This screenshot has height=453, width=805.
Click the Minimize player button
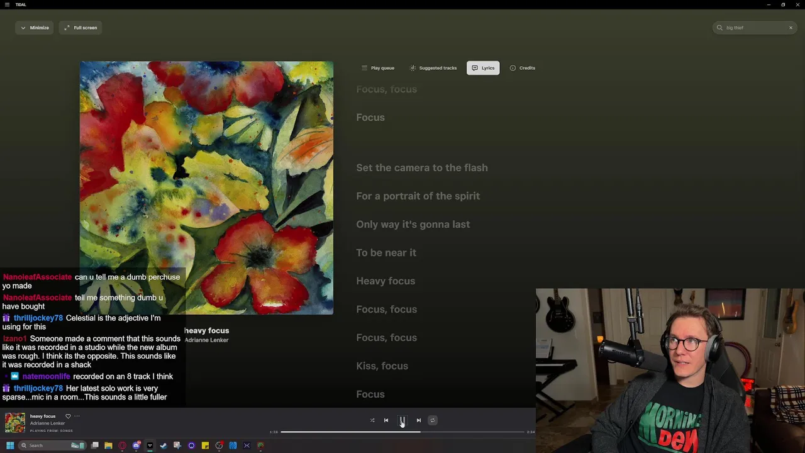pyautogui.click(x=35, y=28)
